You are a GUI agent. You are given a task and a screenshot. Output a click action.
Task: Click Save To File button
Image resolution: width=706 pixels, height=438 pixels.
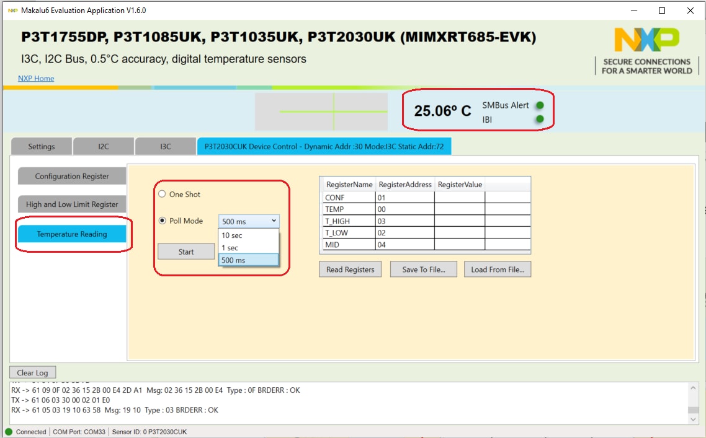tap(424, 269)
